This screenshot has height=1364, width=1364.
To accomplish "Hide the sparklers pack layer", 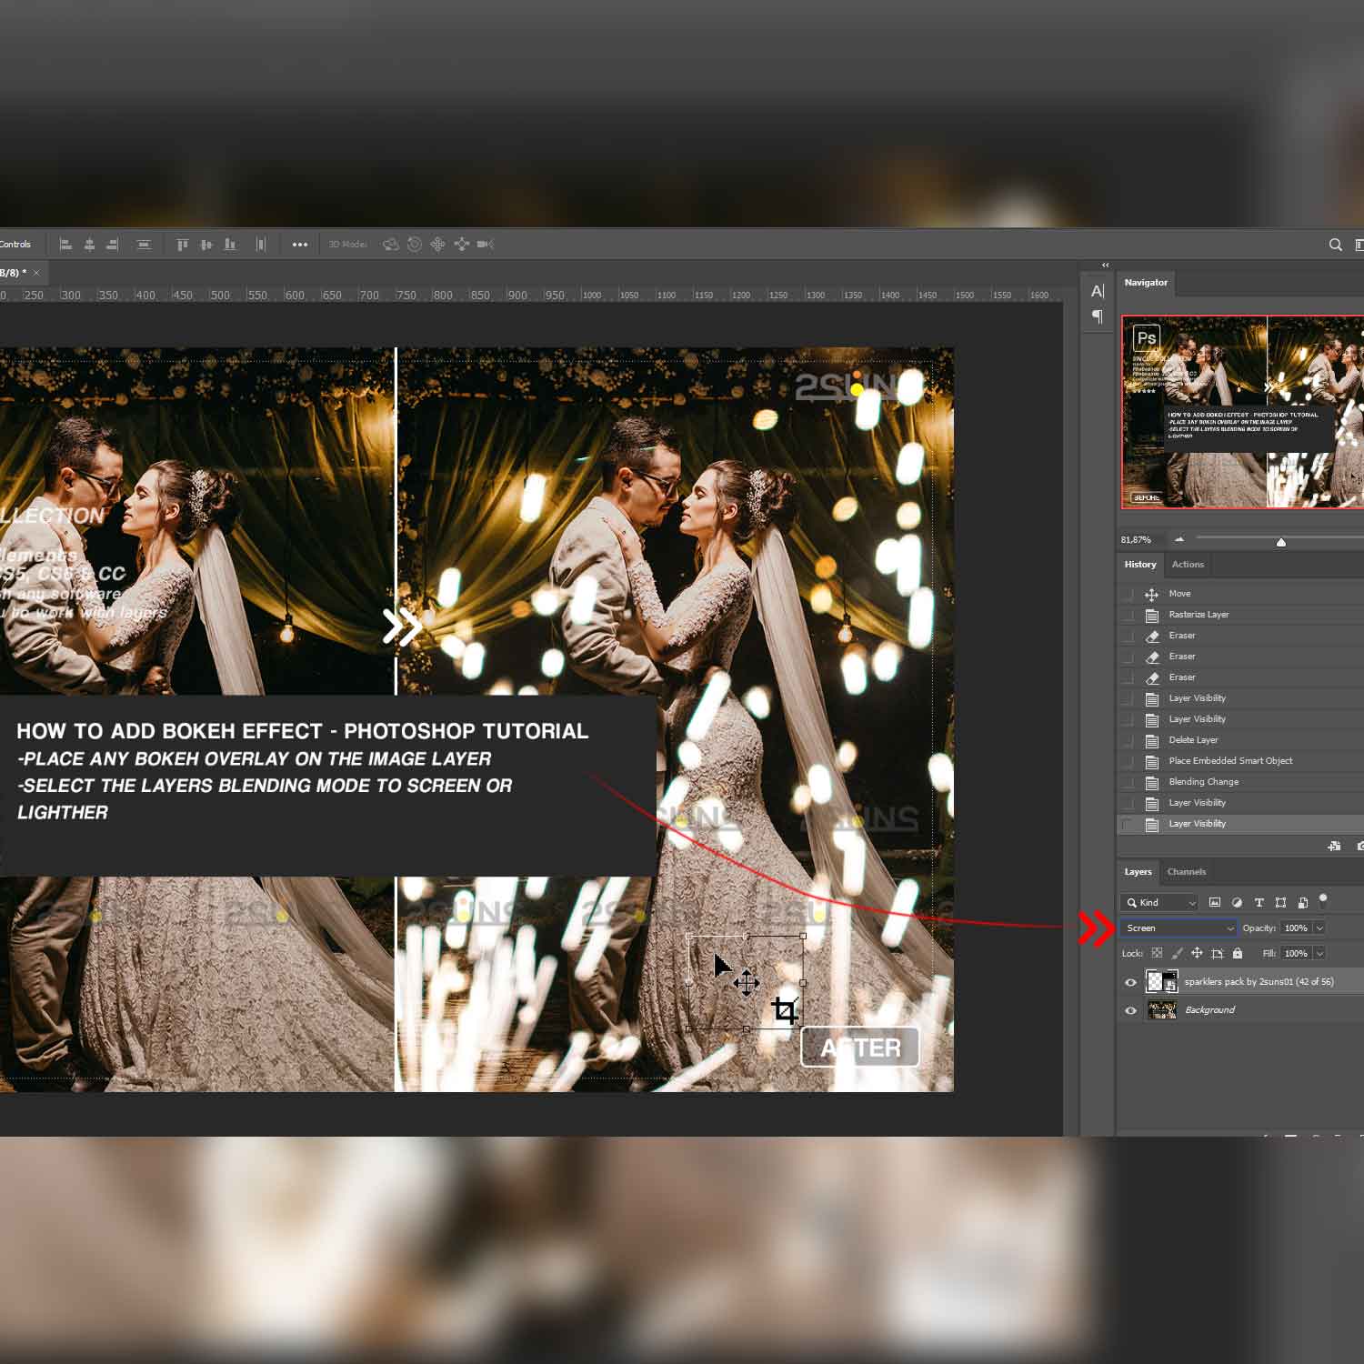I will tap(1130, 982).
